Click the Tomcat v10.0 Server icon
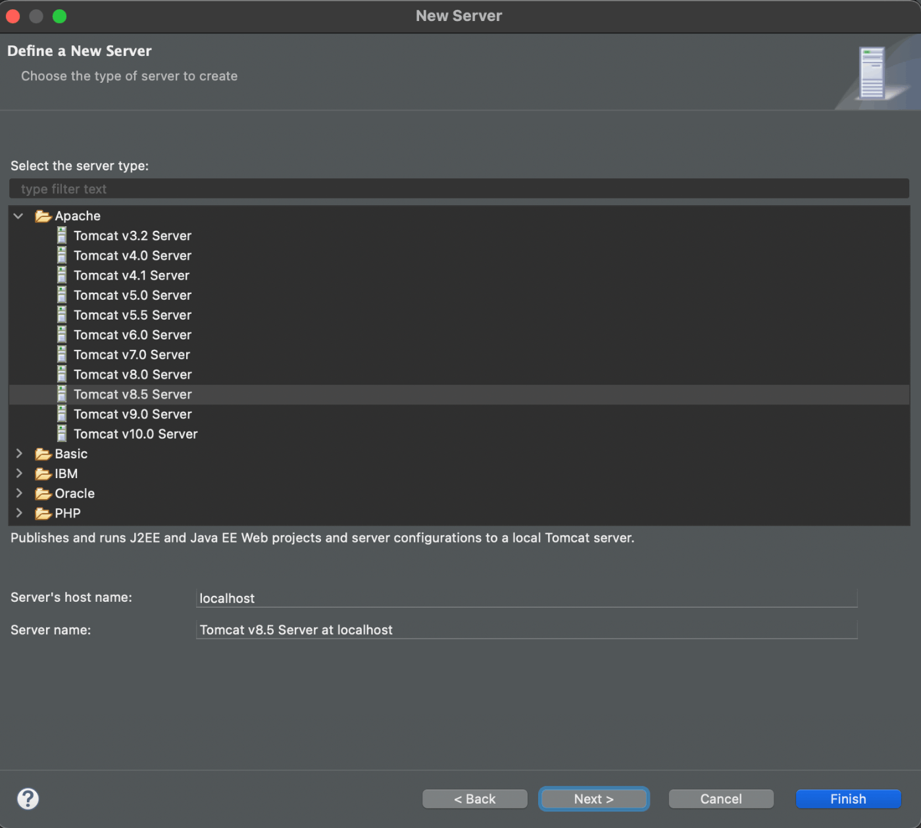Viewport: 921px width, 828px height. [x=62, y=433]
